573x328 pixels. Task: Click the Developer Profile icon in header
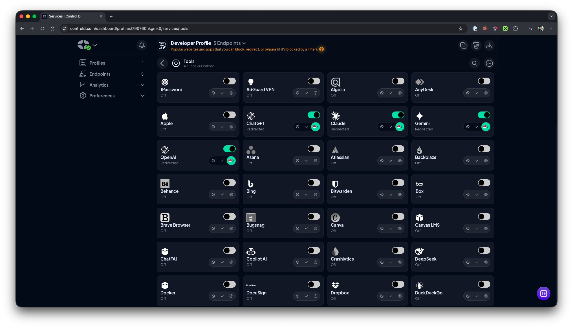coord(162,45)
